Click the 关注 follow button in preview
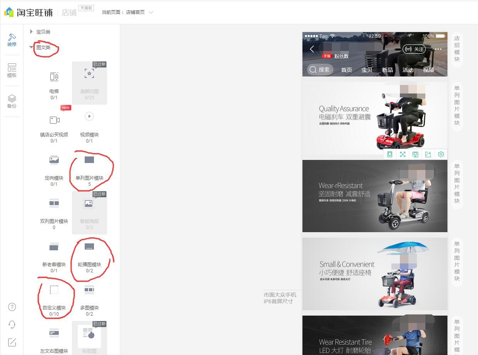 tap(414, 49)
